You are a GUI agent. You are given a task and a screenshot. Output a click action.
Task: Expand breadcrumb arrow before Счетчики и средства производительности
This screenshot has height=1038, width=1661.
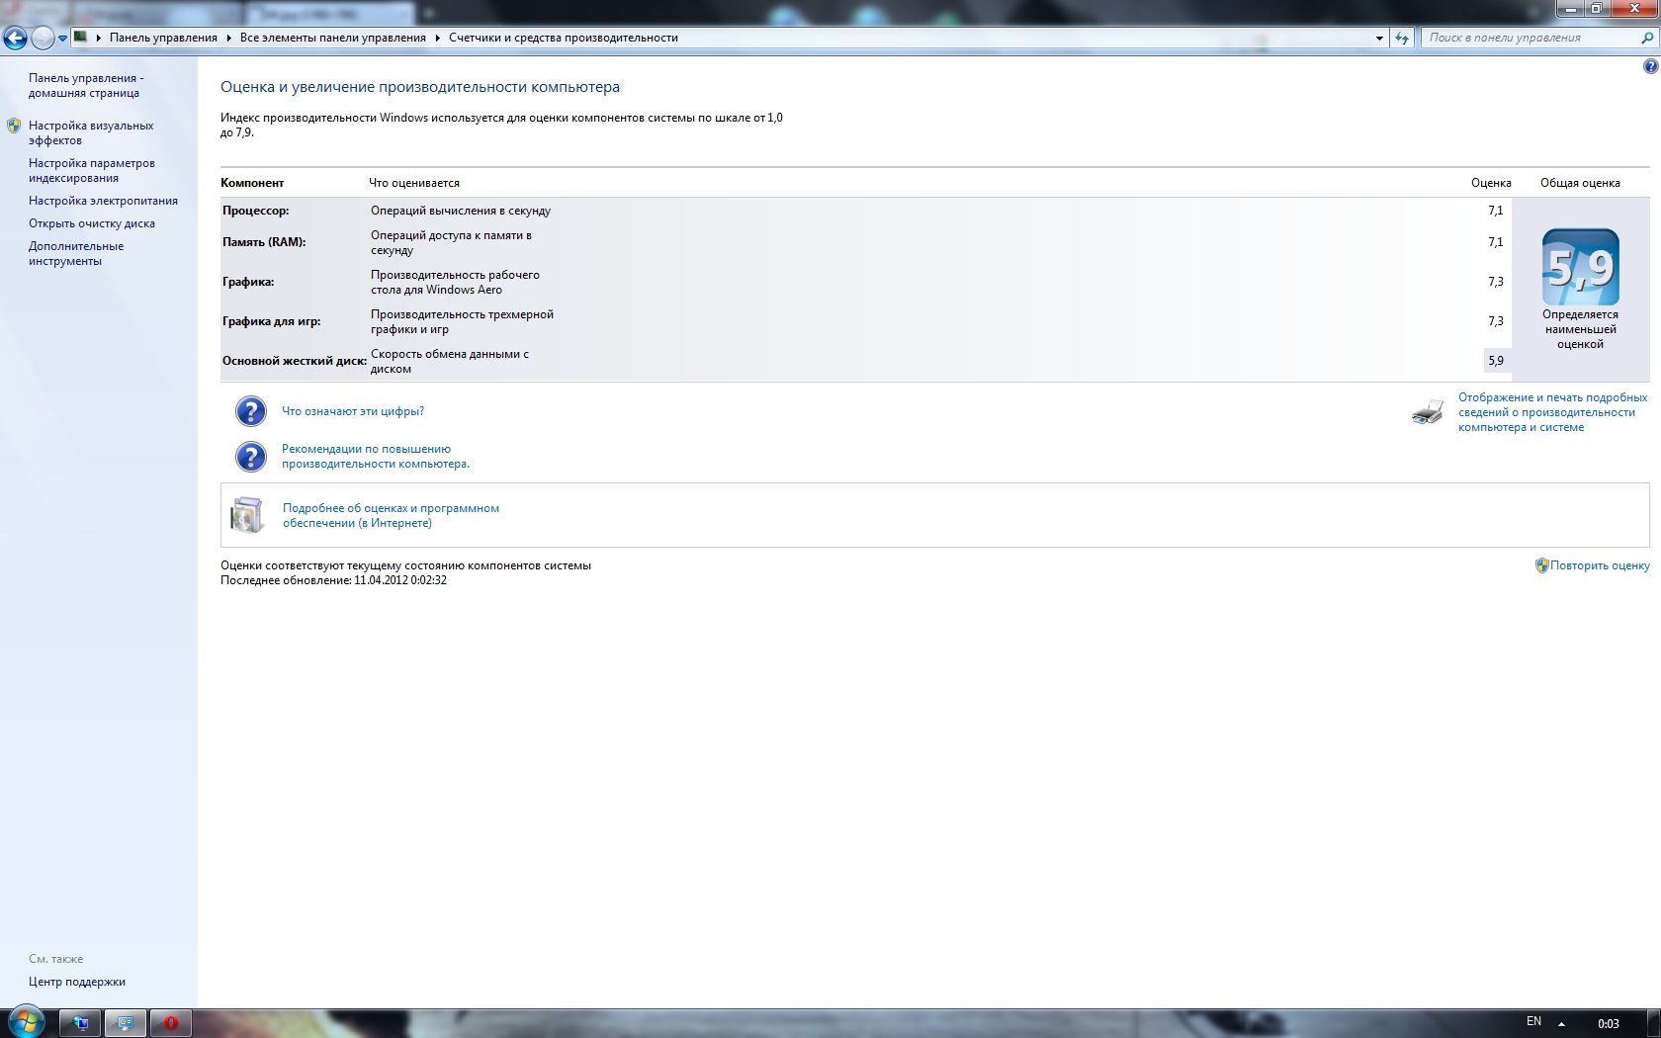coord(437,38)
